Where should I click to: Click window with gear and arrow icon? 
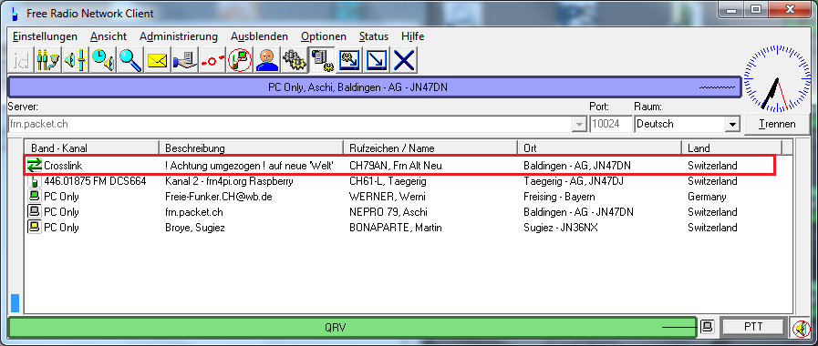349,60
